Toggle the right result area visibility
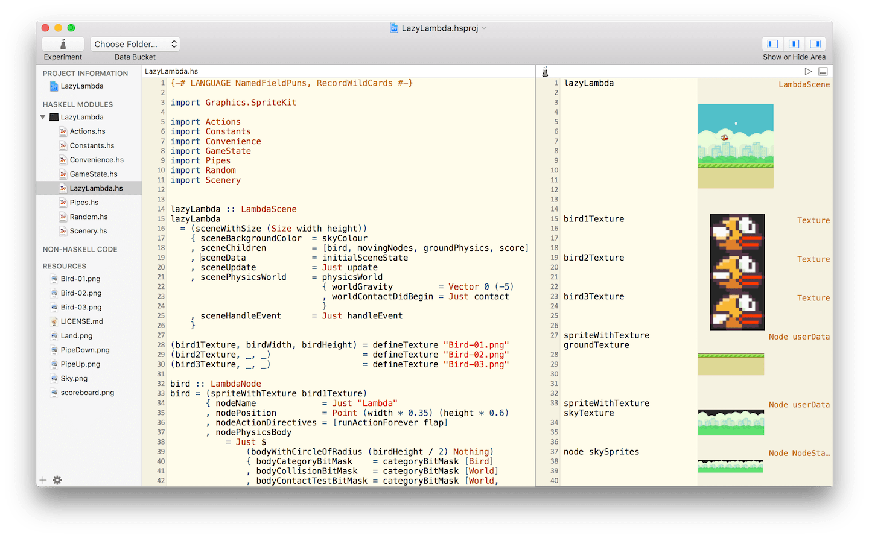 coord(815,43)
